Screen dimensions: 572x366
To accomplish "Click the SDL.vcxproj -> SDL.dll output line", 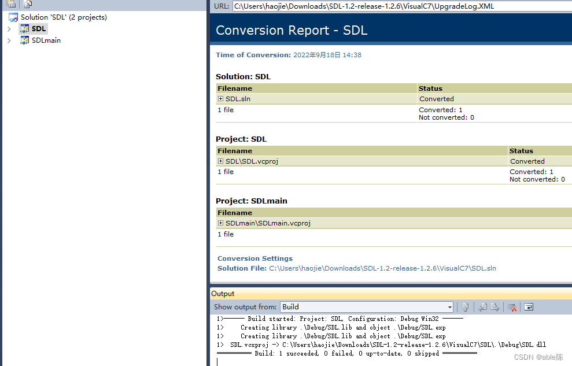I will tap(381, 345).
